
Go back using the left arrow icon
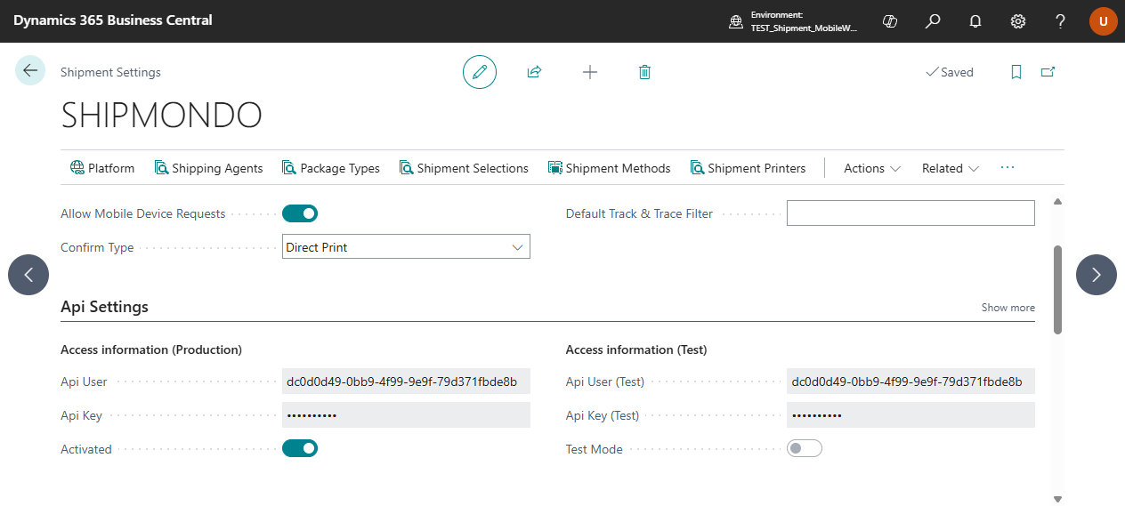pos(30,71)
